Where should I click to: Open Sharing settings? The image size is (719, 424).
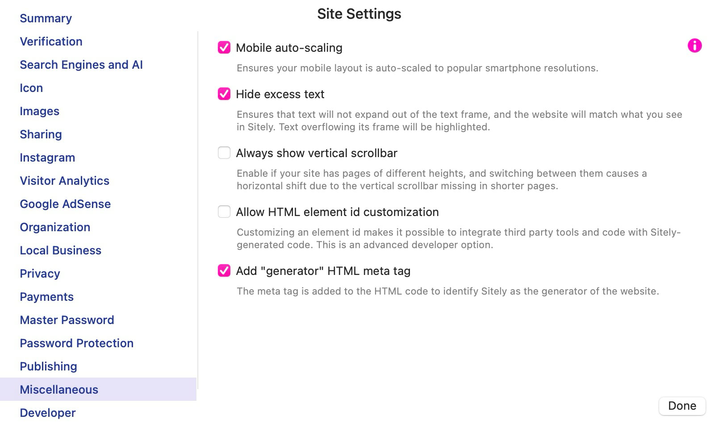click(41, 134)
